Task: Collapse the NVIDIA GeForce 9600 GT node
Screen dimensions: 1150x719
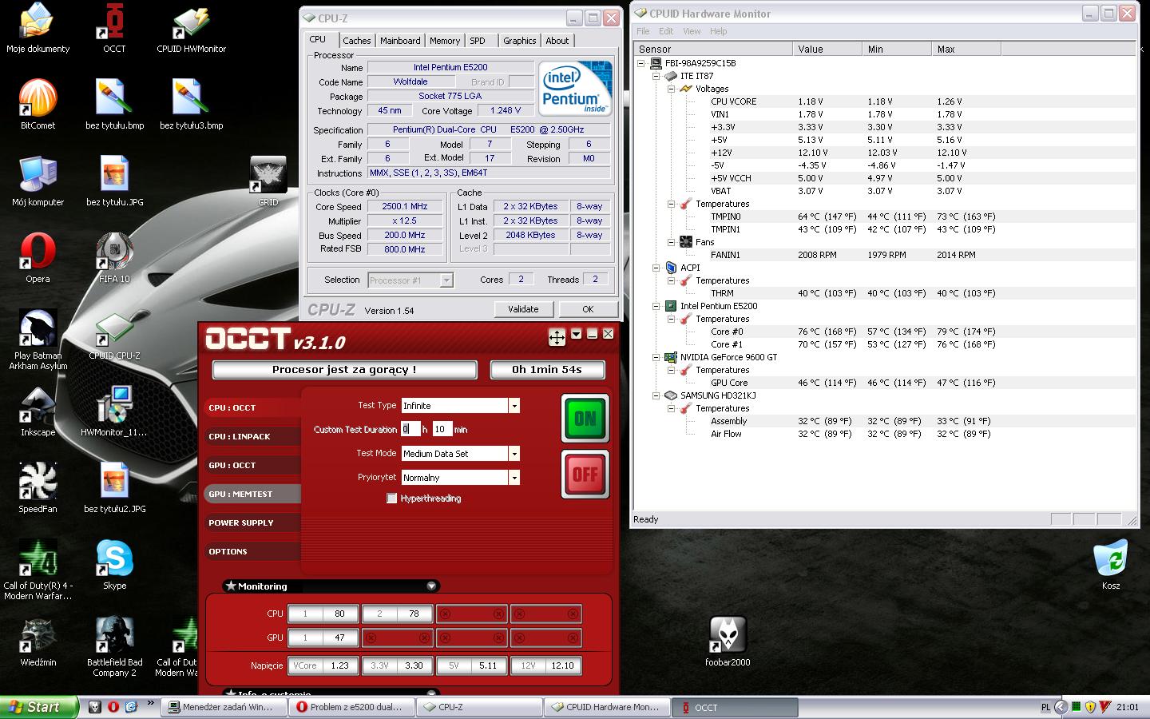Action: tap(656, 357)
